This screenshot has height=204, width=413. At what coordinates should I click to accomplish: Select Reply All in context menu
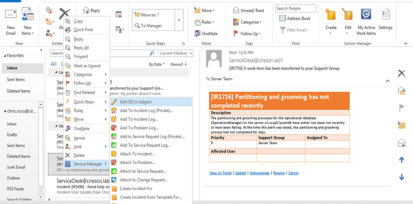click(x=87, y=48)
